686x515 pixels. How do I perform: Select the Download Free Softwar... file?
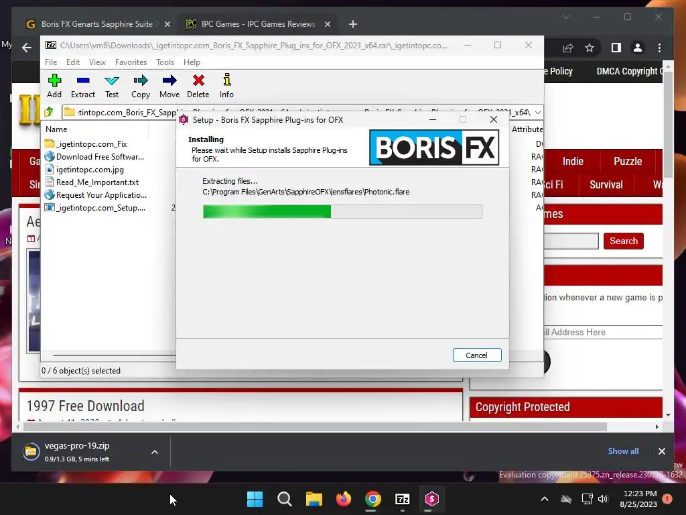coord(94,156)
